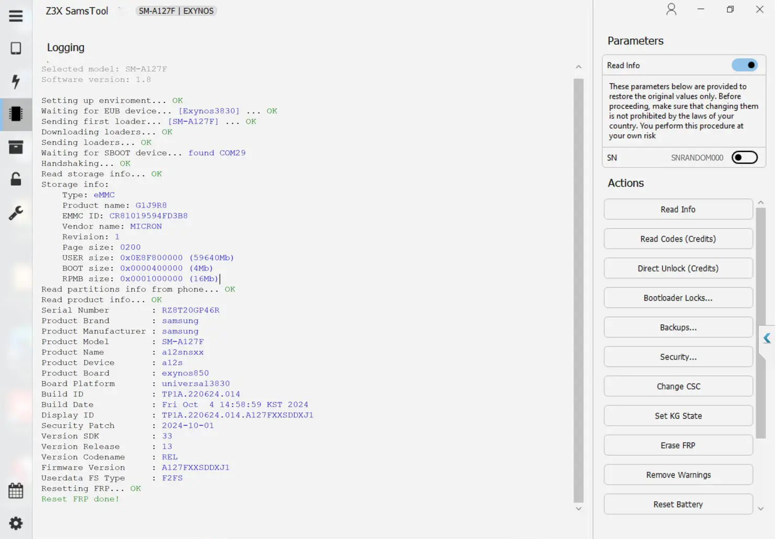777x539 pixels.
Task: Open Bootloader Locks... options
Action: [x=678, y=298]
